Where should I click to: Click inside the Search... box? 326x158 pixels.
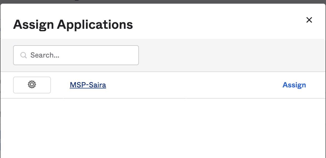79,55
